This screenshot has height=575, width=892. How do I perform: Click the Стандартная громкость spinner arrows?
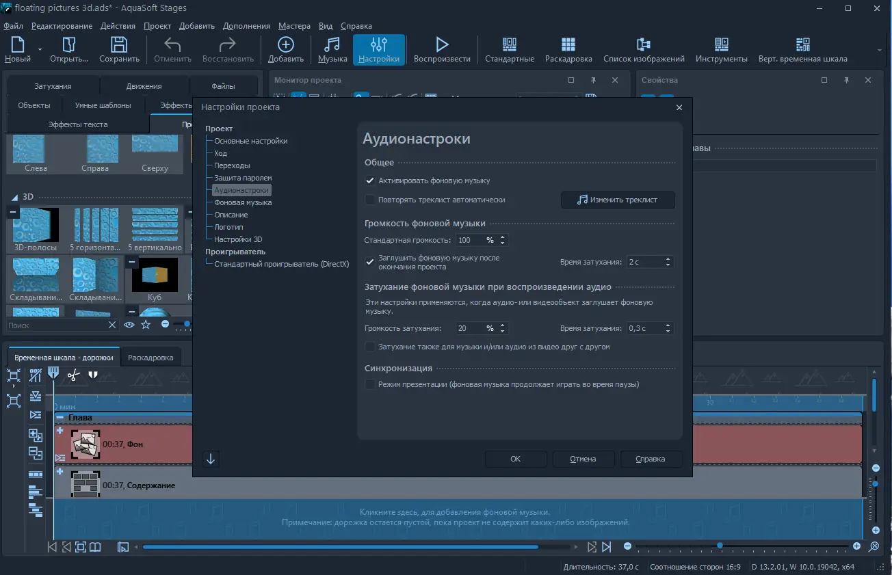pos(503,240)
